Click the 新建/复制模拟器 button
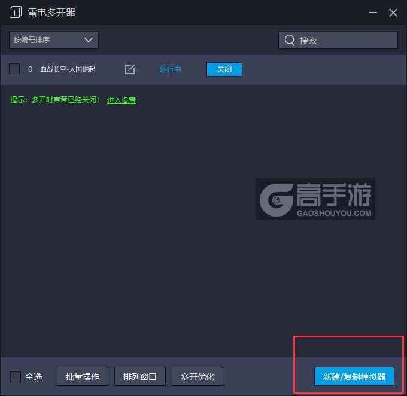The image size is (407, 396). [x=354, y=376]
